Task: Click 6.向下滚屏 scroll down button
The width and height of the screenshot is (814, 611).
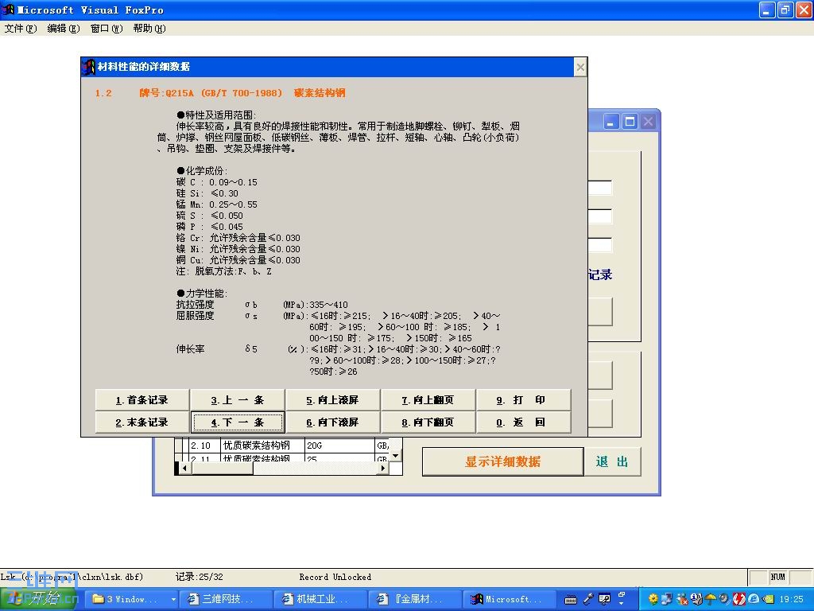Action: [x=333, y=422]
